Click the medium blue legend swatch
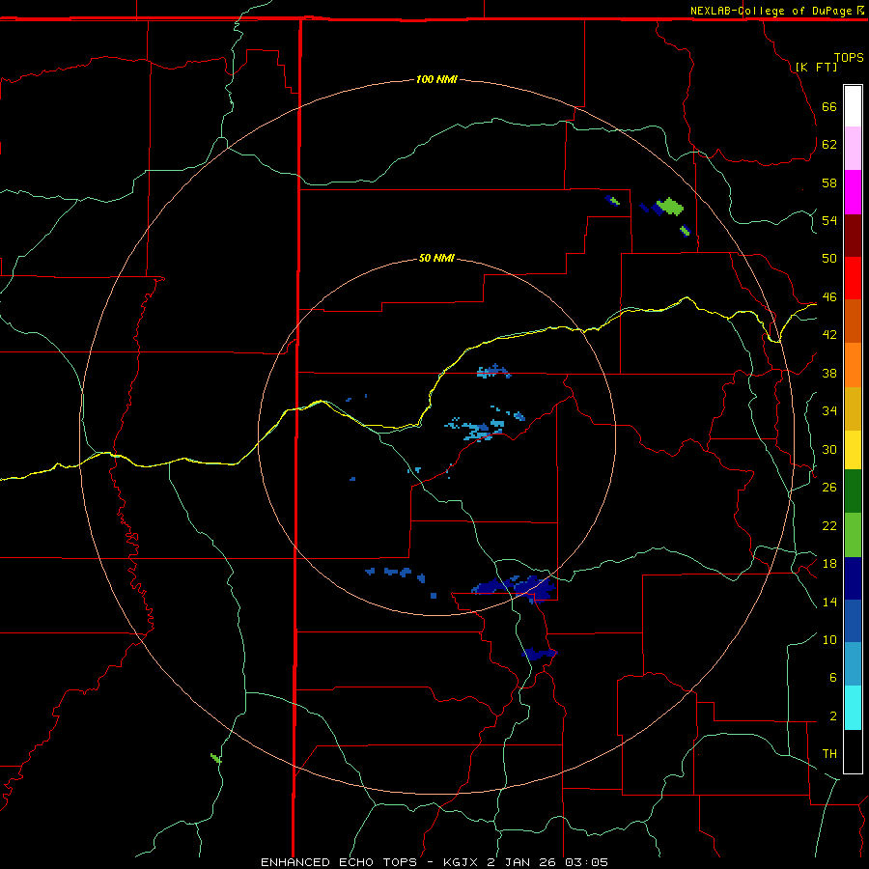869x869 pixels. pyautogui.click(x=853, y=621)
